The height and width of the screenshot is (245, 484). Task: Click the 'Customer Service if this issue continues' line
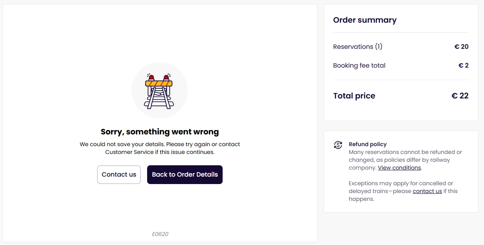pos(160,152)
